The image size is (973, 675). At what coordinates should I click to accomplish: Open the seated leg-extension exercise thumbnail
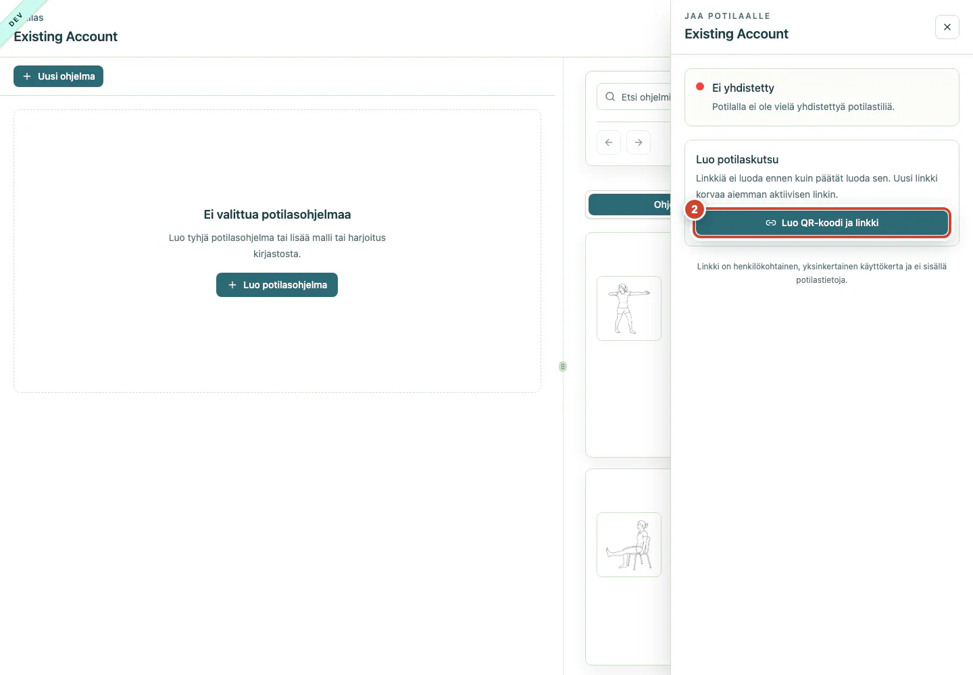(x=629, y=545)
